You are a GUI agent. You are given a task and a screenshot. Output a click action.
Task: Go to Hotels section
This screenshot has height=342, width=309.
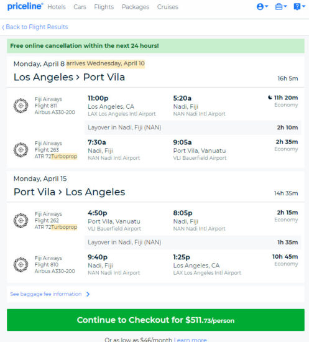point(57,7)
